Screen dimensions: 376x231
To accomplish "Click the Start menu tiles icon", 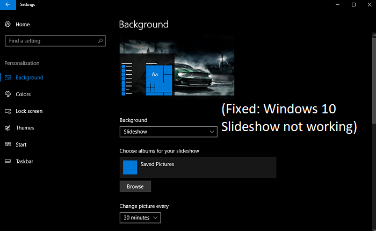I will click(x=8, y=145).
